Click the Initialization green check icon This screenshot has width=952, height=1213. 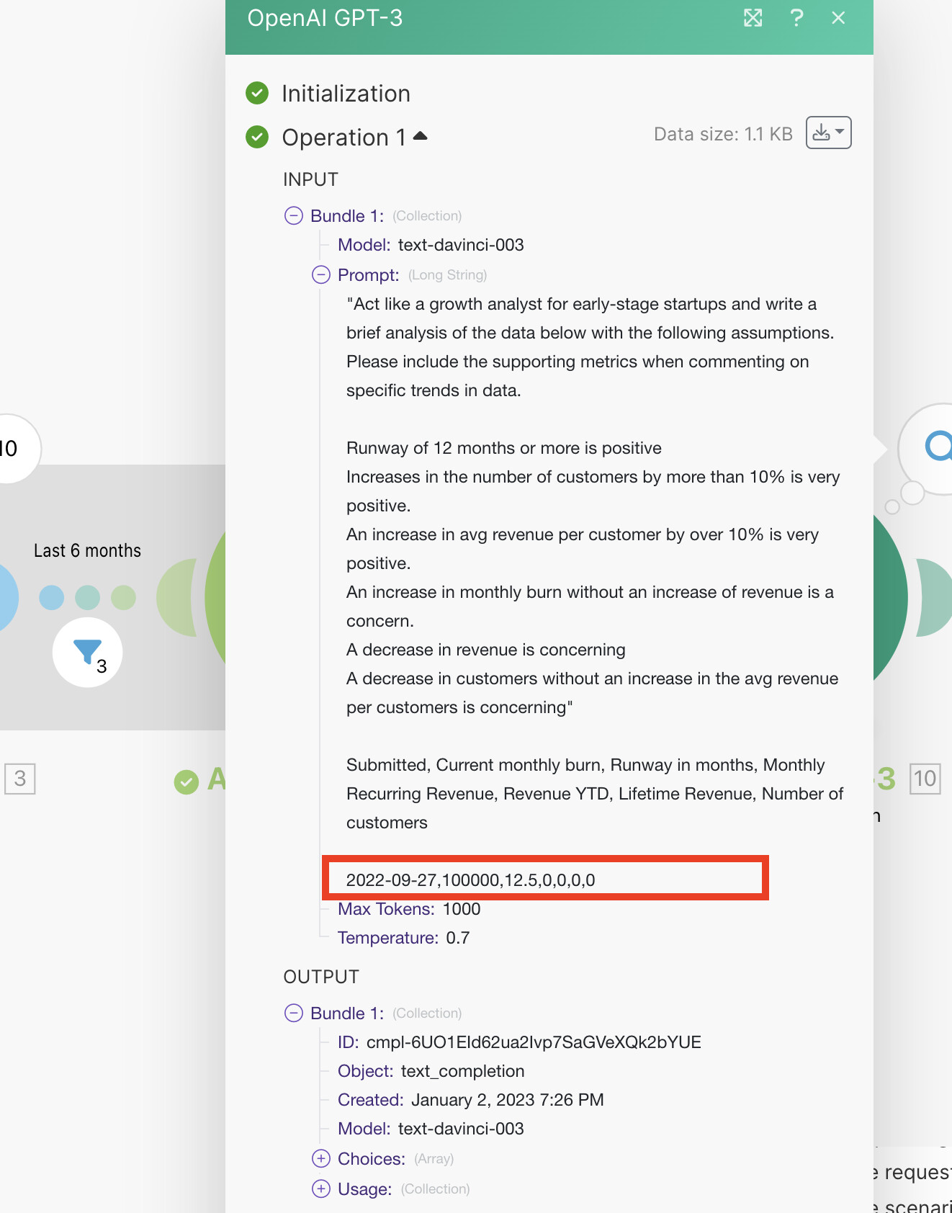[x=257, y=93]
